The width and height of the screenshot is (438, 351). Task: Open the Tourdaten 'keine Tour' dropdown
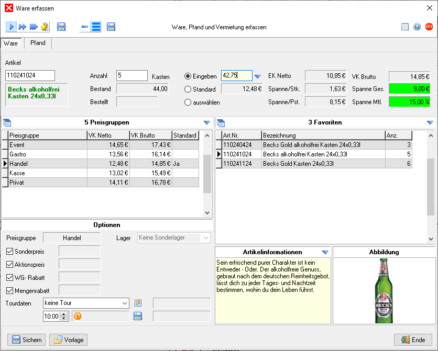(x=124, y=303)
